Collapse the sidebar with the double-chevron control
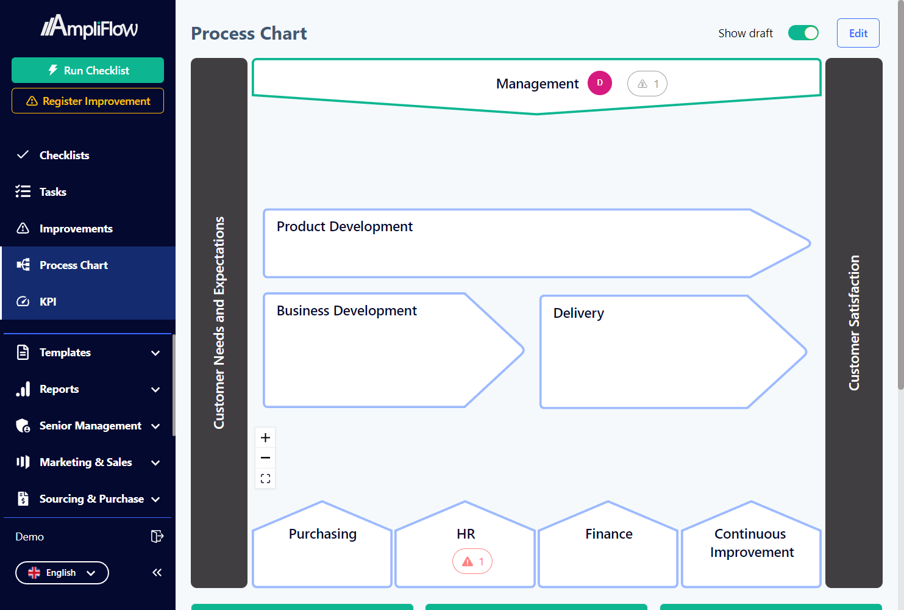Viewport: 904px width, 610px height. pos(157,572)
